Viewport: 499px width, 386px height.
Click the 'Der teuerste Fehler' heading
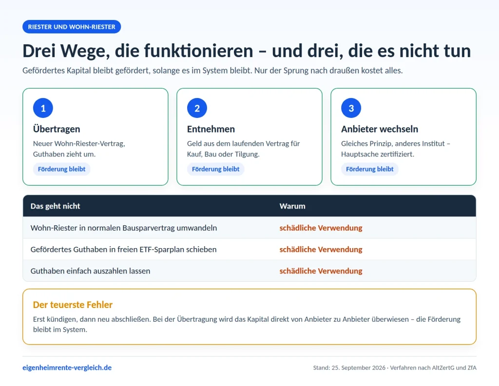(73, 305)
